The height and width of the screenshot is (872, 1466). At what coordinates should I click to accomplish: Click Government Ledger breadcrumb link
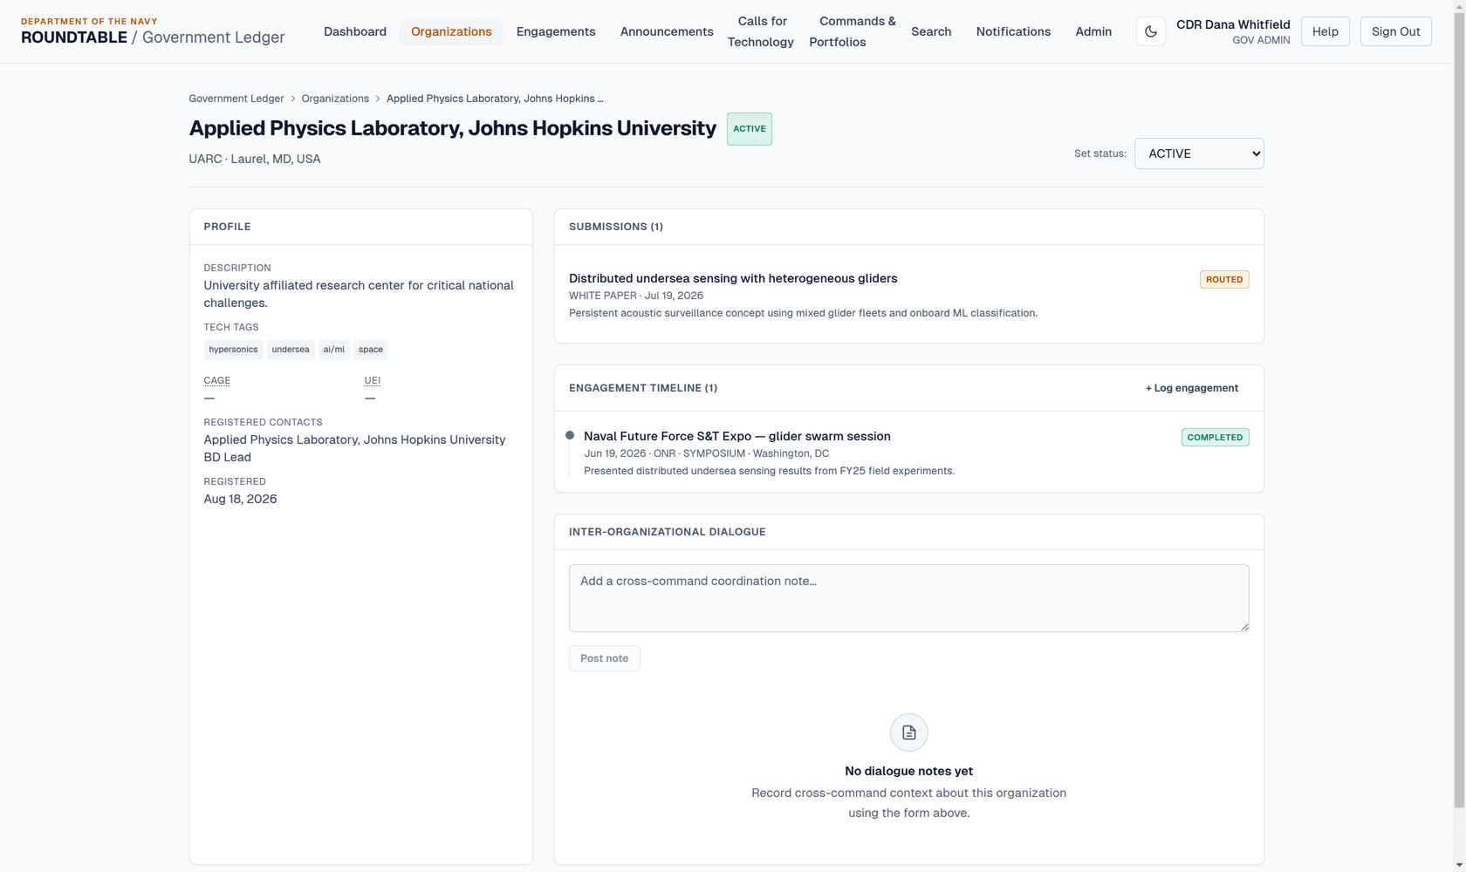(236, 99)
